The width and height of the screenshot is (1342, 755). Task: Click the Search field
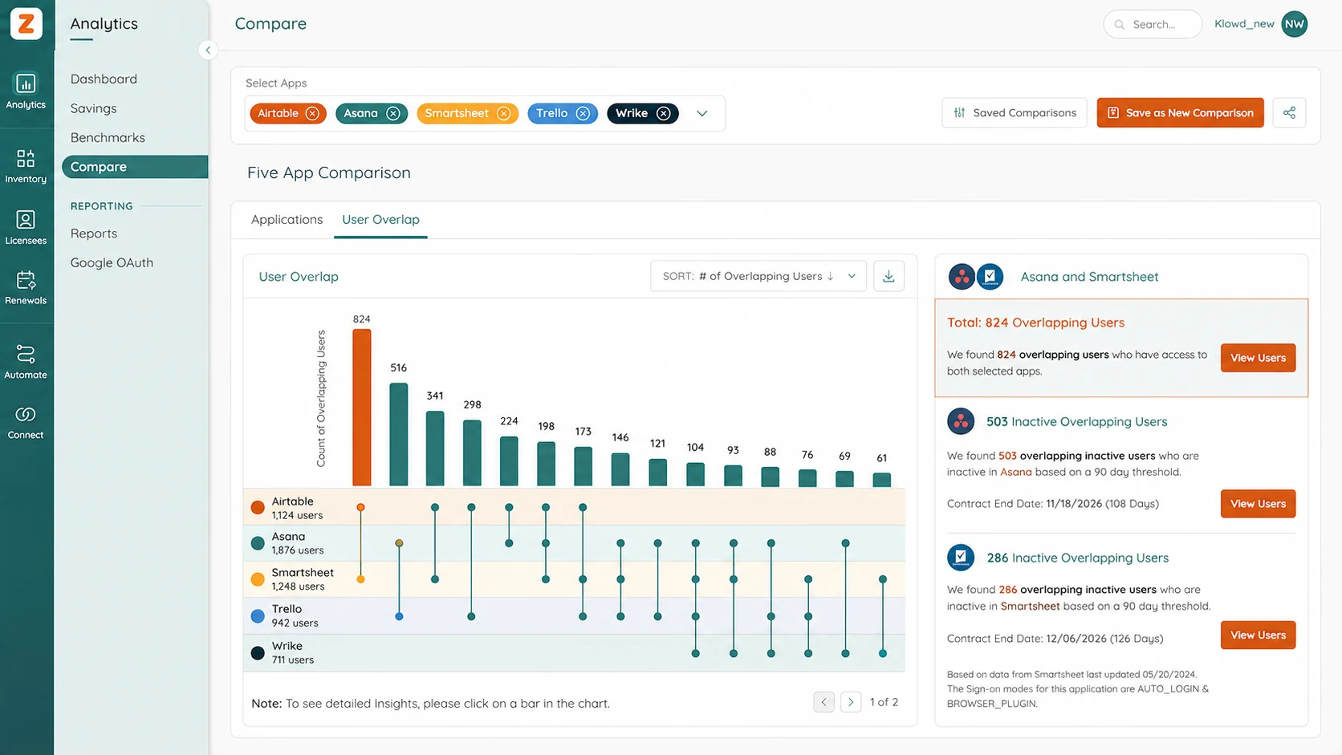(1153, 24)
